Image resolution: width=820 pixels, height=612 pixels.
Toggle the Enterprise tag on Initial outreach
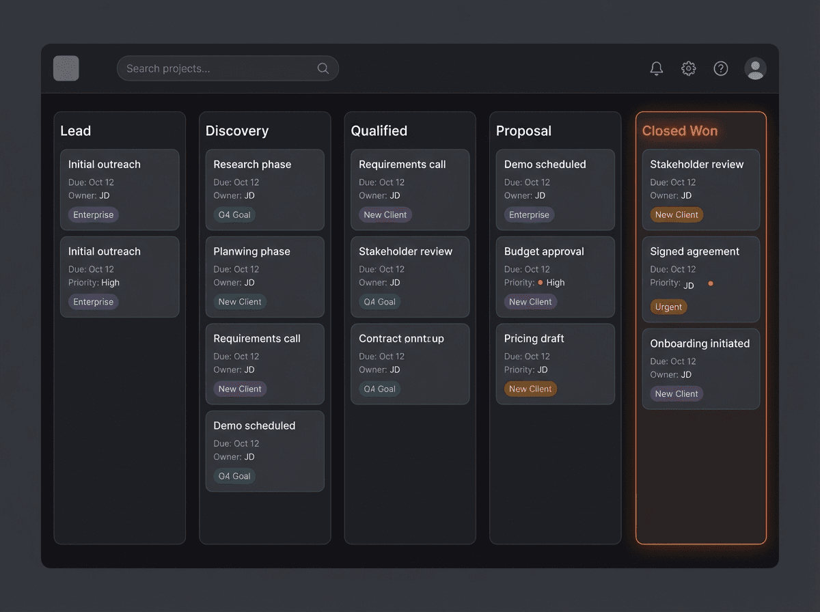point(93,214)
